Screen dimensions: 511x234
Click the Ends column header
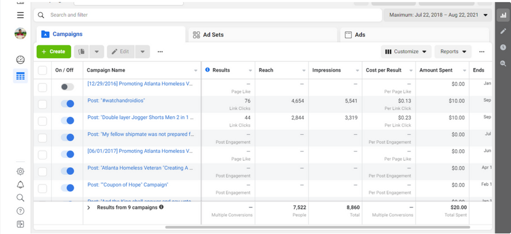[478, 70]
